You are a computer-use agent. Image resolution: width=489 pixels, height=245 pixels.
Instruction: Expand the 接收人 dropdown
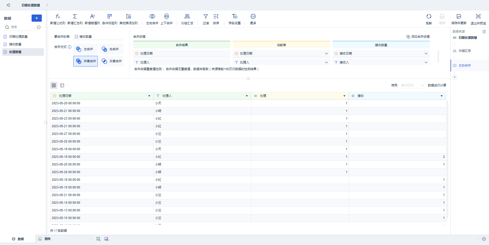pyautogui.click(x=426, y=62)
